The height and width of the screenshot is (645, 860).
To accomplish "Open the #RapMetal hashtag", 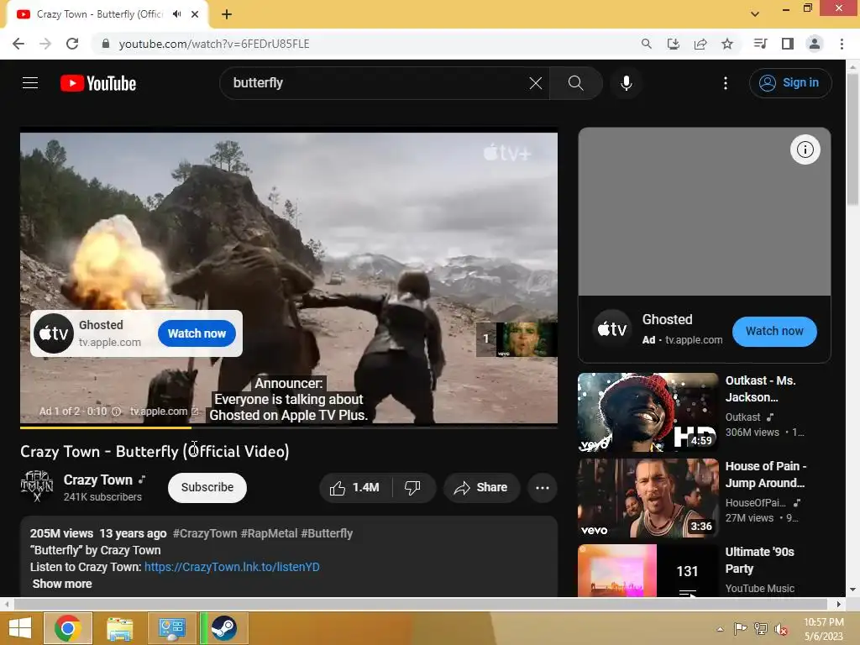I will coord(269,533).
